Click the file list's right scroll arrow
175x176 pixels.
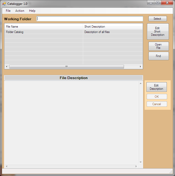[x=140, y=67]
